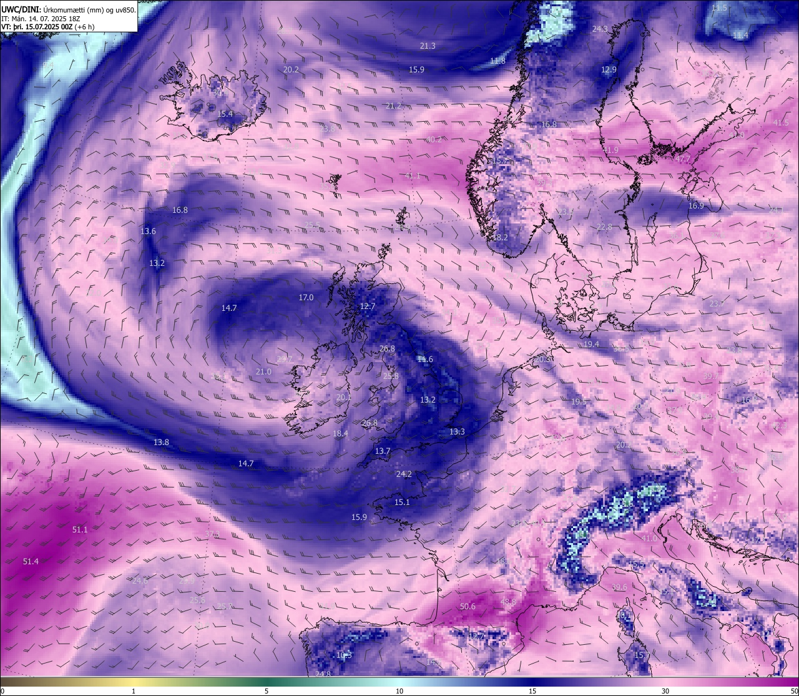Click the 19.4 value label
This screenshot has height=696, width=799.
[591, 345]
